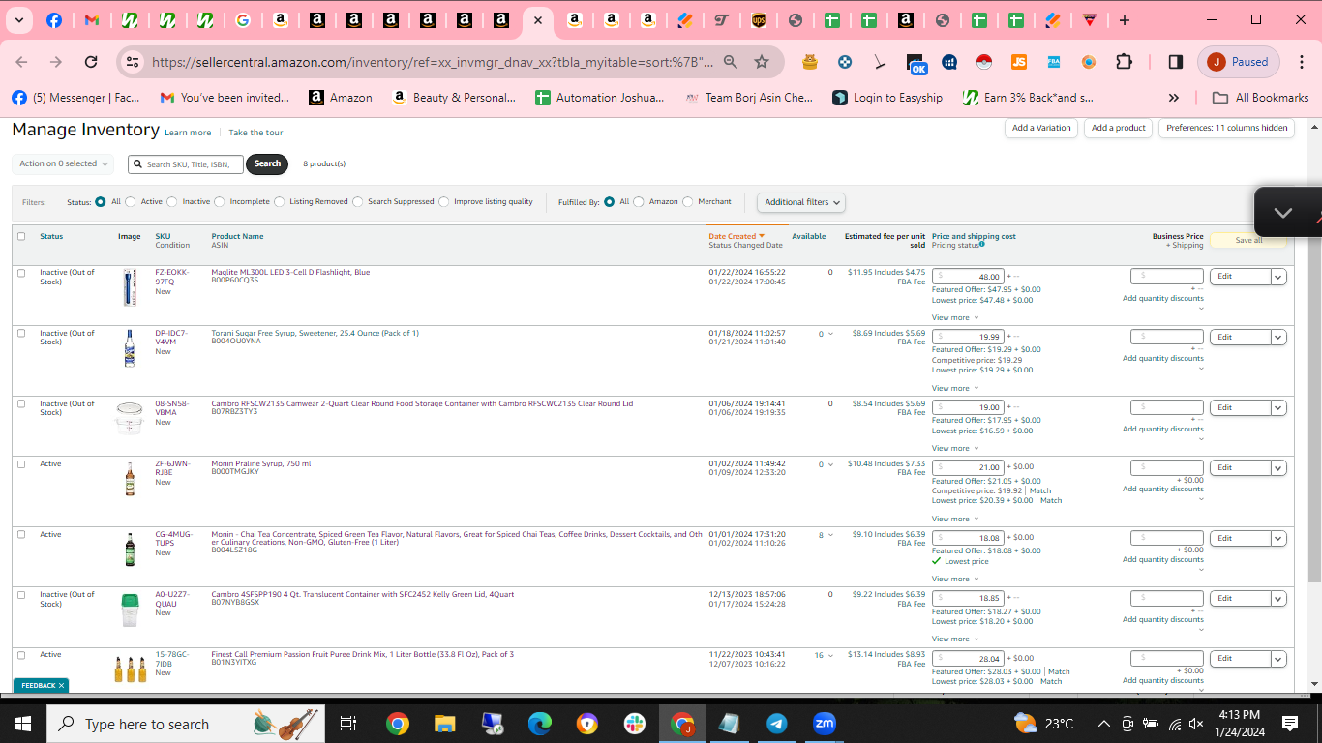Expand the Additional filters dropdown
Viewport: 1322px width, 743px height.
801,202
